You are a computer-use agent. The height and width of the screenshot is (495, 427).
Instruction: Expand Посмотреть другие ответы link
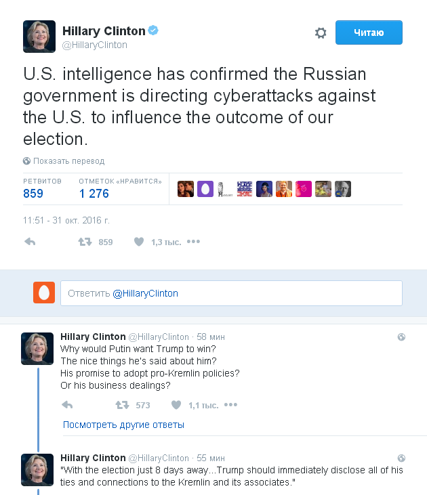[x=123, y=425]
